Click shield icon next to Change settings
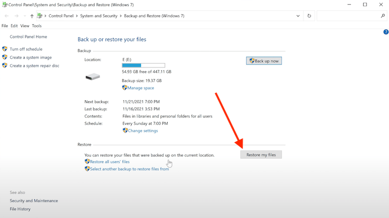Screen dimensions: 389x218 125,130
